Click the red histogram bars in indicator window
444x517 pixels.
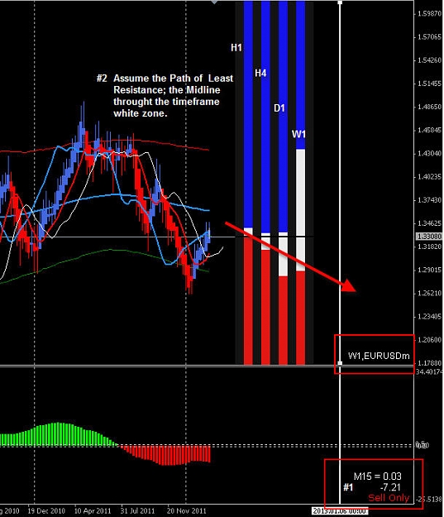click(165, 455)
